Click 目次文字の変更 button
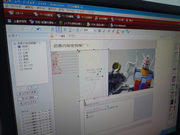180x135 pixels. (28, 93)
